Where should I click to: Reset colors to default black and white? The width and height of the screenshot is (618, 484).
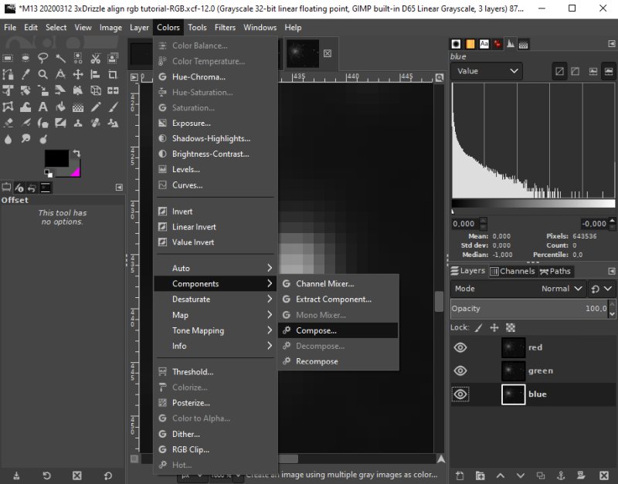pyautogui.click(x=48, y=173)
